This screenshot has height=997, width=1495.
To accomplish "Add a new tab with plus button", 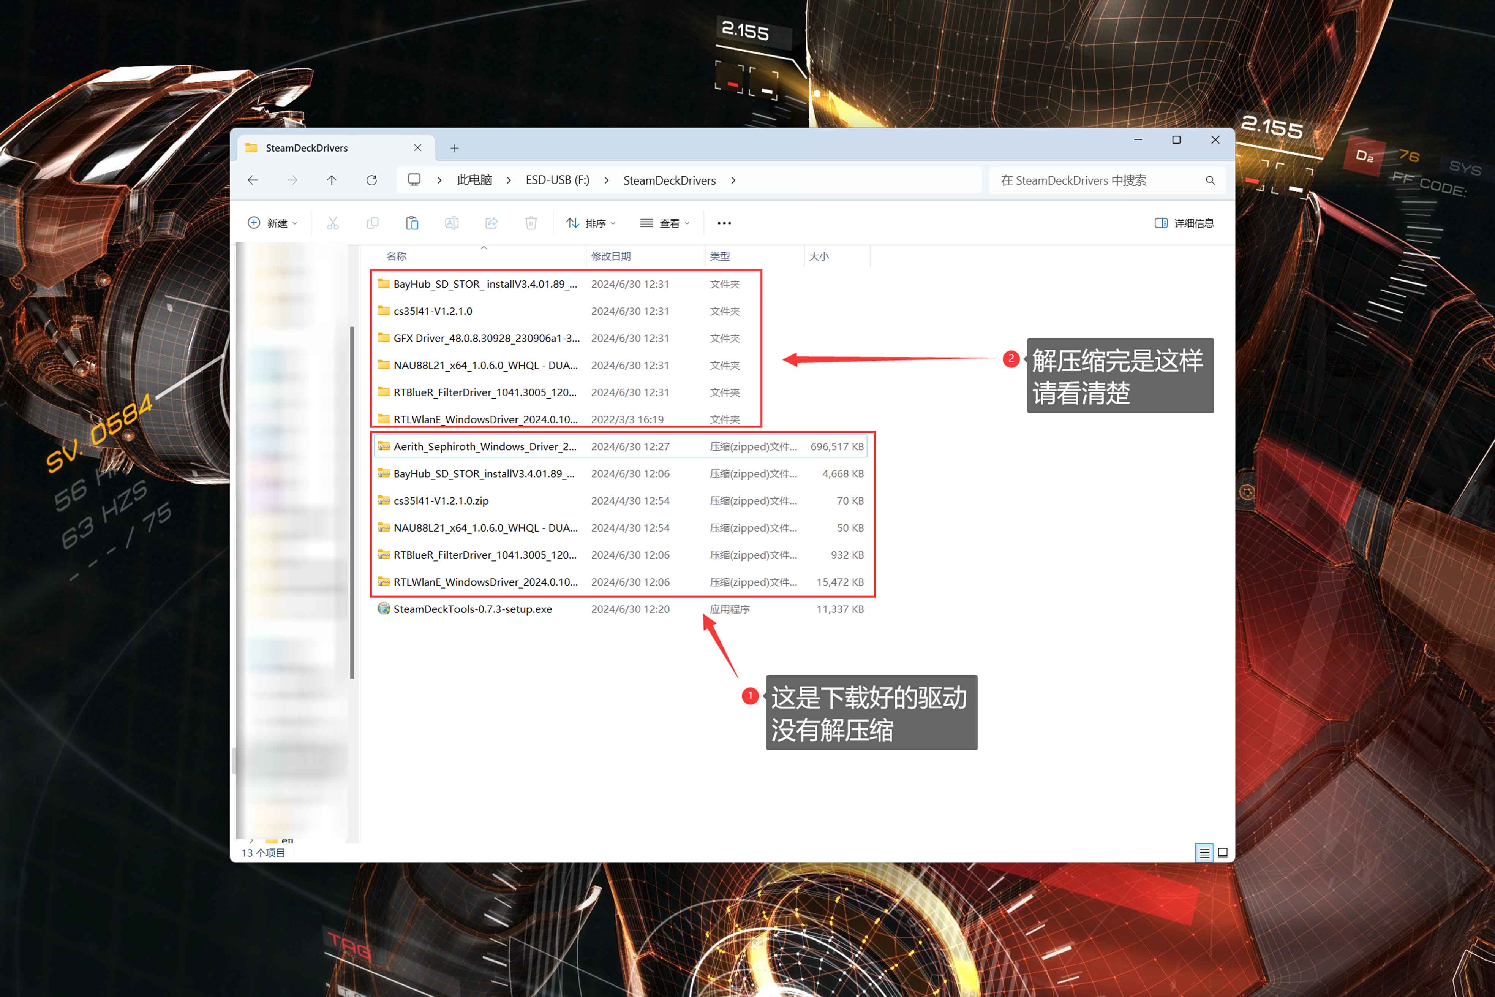I will (454, 148).
